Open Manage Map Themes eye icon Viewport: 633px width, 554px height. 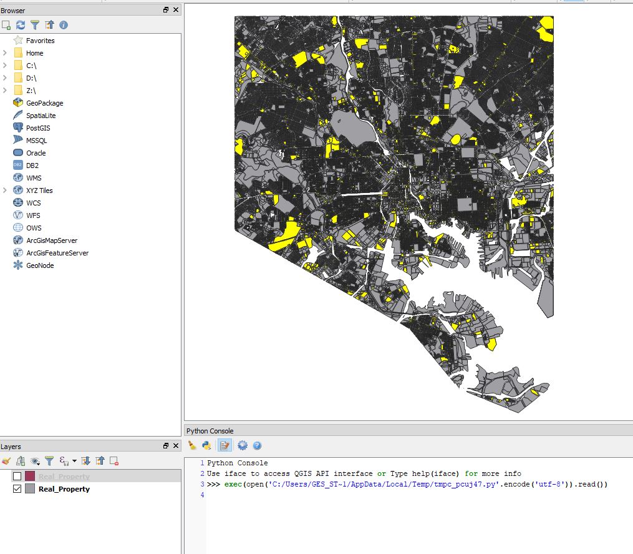tap(35, 461)
